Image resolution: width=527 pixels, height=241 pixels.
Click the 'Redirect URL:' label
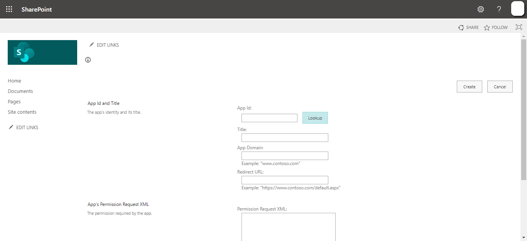pyautogui.click(x=250, y=172)
